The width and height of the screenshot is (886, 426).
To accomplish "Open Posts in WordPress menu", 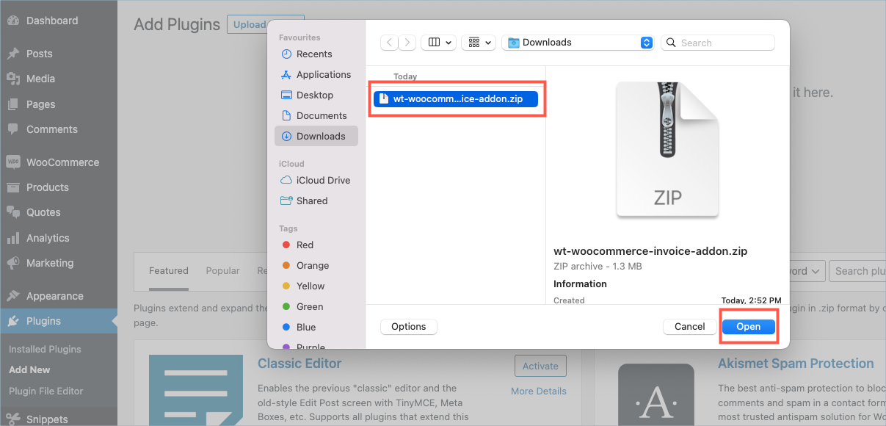I will 59,54.
